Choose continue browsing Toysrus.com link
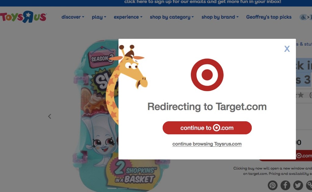 207,144
